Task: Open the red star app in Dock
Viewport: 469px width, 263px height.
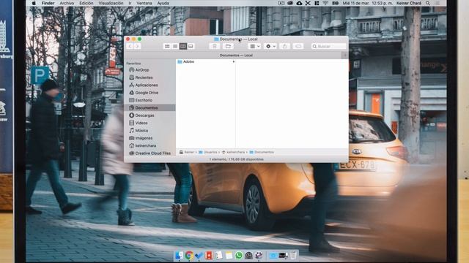Action: pos(209,256)
